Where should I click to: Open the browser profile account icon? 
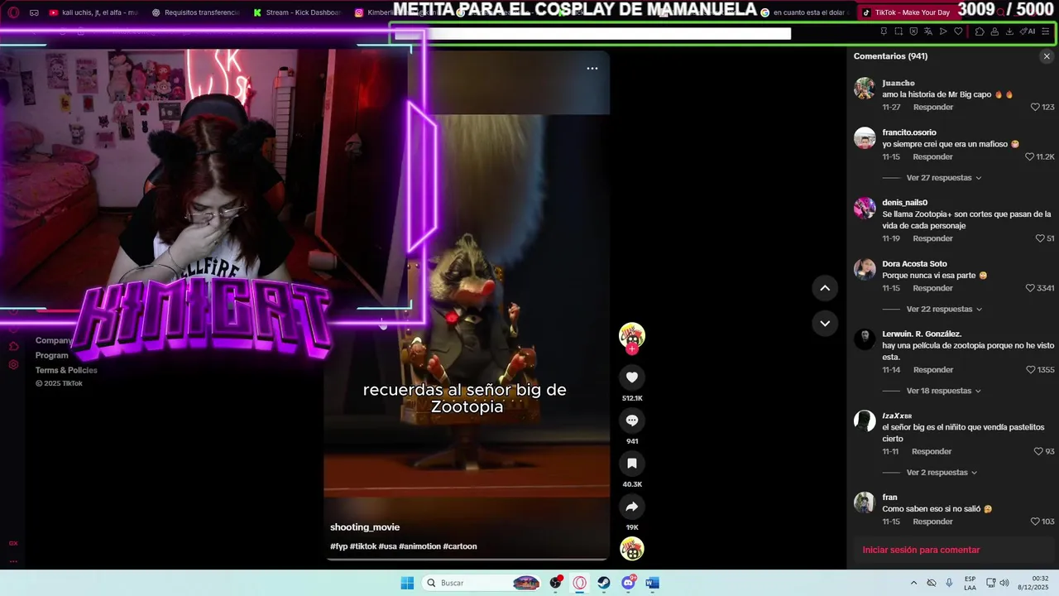[994, 31]
